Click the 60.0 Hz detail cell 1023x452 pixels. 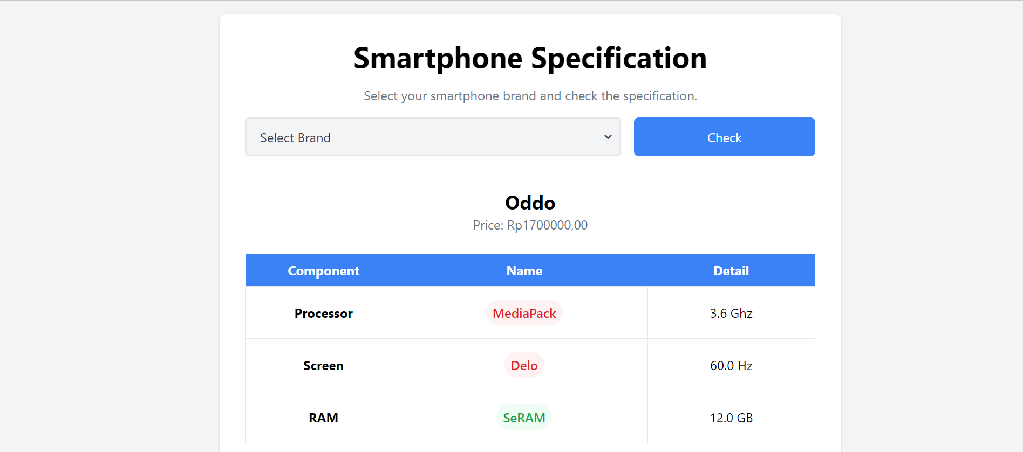(731, 366)
